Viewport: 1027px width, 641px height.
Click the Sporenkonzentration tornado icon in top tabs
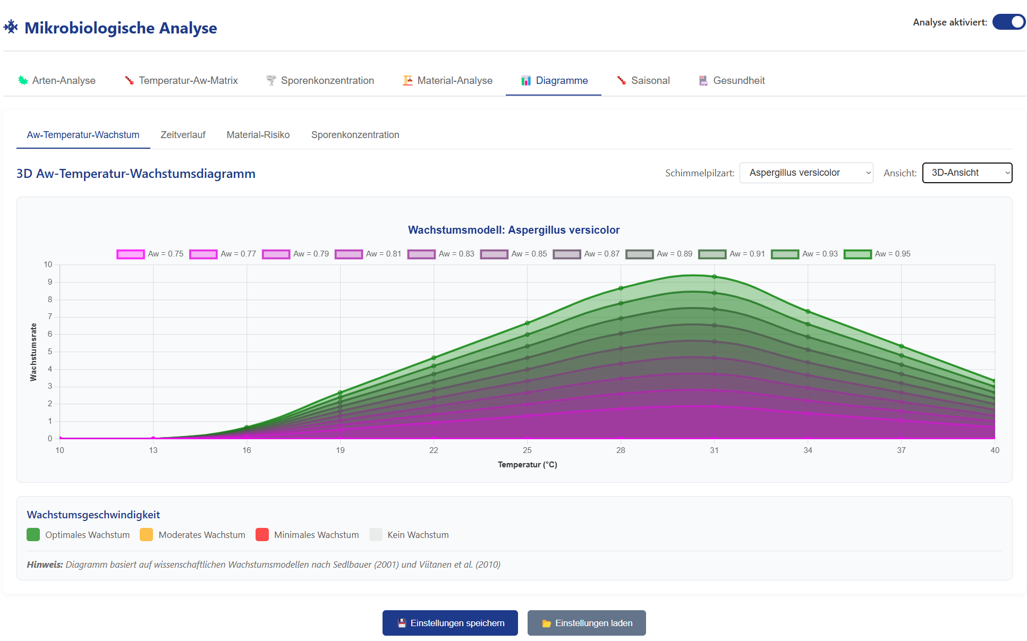271,80
